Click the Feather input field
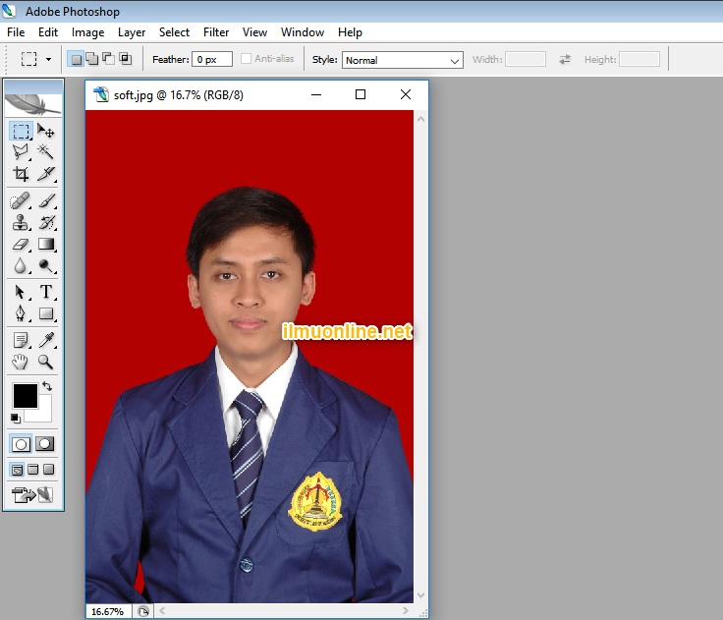 pyautogui.click(x=211, y=59)
